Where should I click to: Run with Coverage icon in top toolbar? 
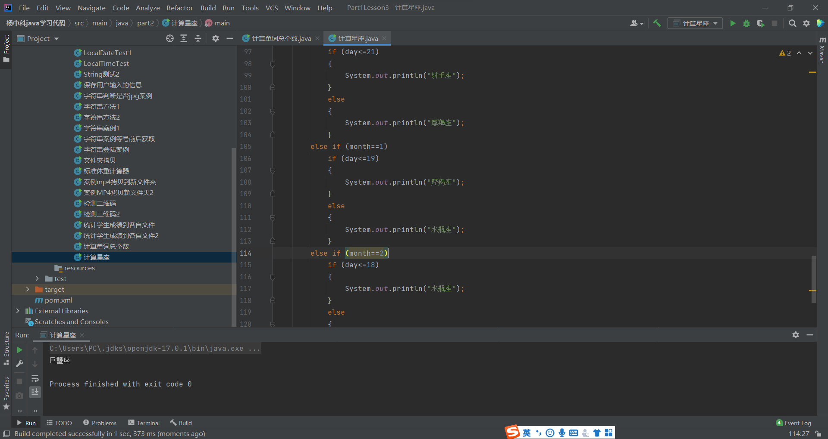point(761,23)
